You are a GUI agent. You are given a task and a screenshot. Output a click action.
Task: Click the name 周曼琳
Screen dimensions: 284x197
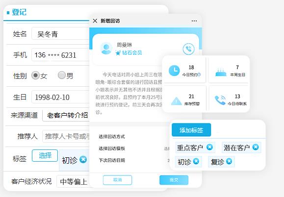(124, 45)
